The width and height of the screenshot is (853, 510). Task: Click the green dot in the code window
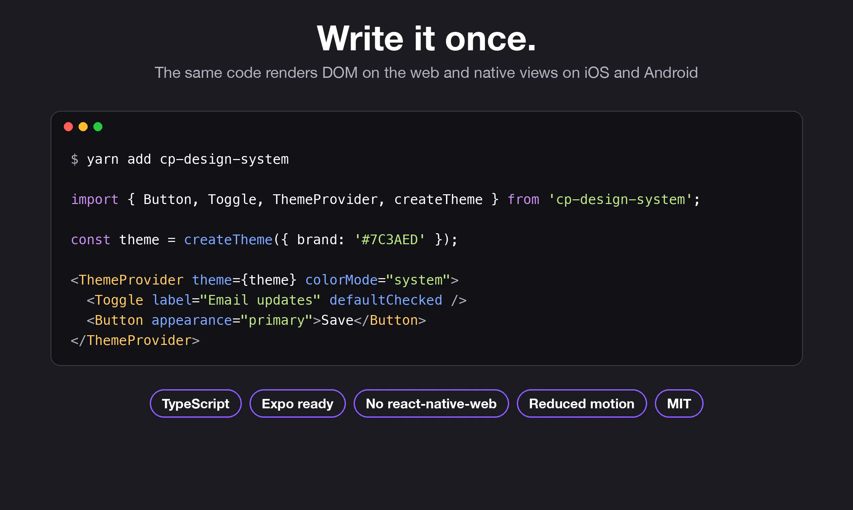tap(98, 127)
